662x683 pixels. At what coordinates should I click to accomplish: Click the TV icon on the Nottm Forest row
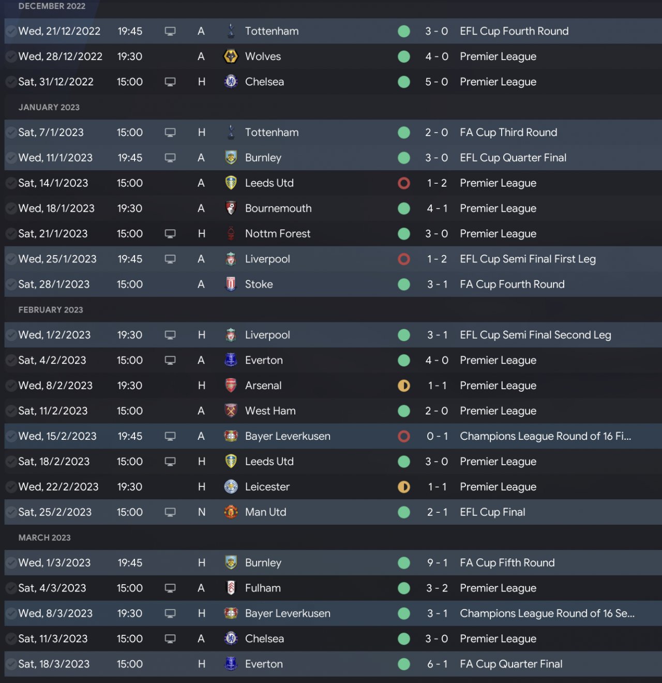point(170,234)
